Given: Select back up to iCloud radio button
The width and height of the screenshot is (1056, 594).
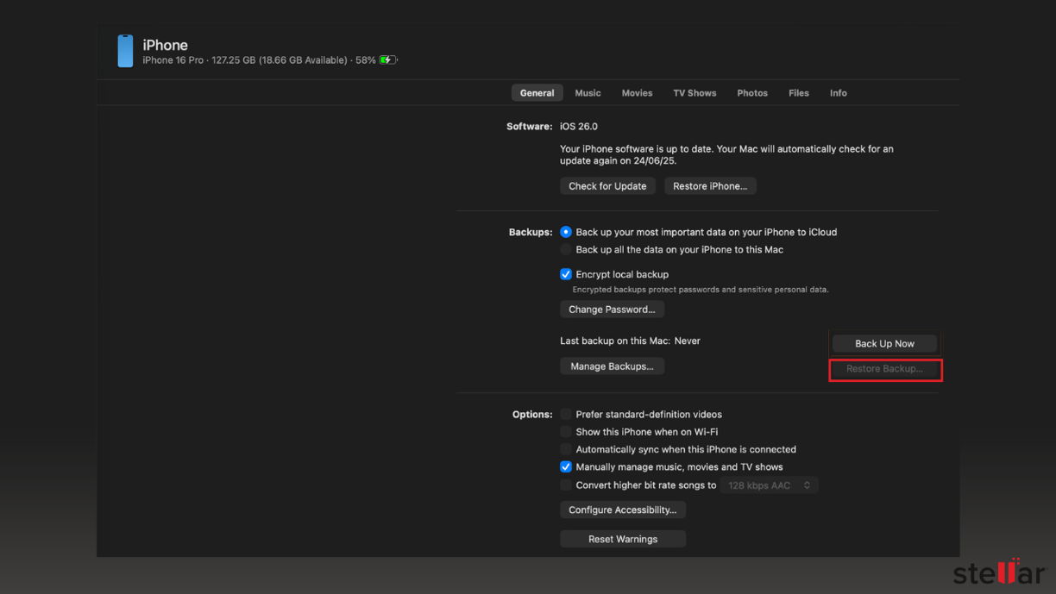Looking at the screenshot, I should [x=566, y=232].
